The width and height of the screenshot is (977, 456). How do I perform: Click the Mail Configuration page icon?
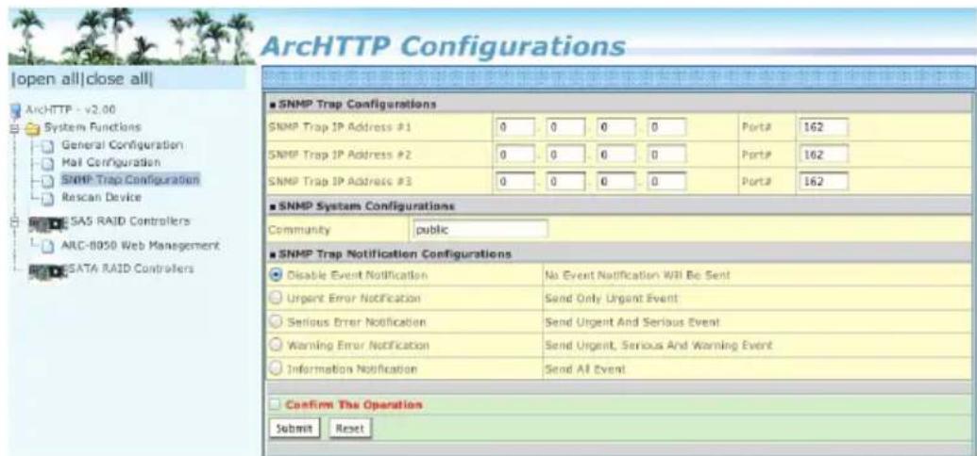point(49,162)
